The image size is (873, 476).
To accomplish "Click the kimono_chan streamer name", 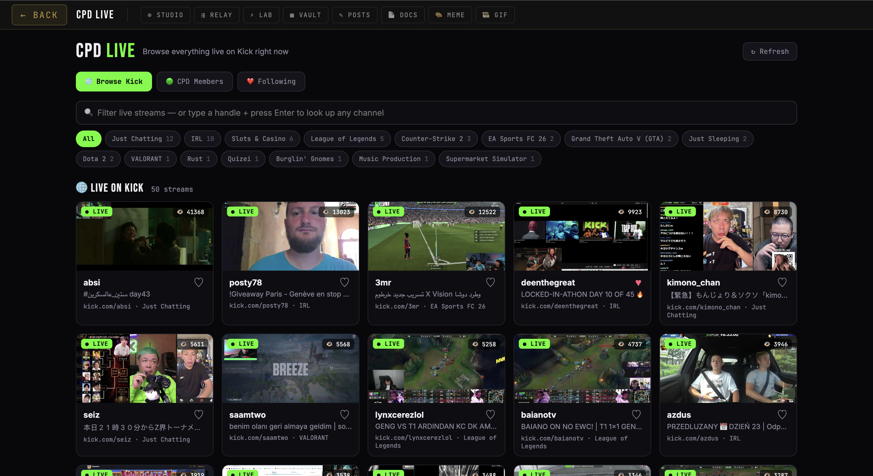I will click(693, 283).
